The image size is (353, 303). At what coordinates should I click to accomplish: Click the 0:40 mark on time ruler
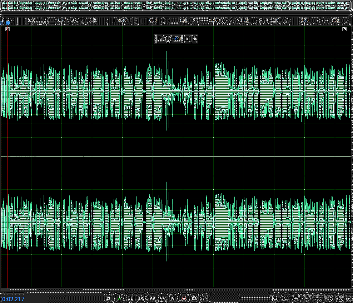tap(123, 20)
